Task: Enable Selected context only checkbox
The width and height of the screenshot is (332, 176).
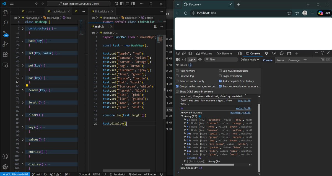Action: [177, 81]
